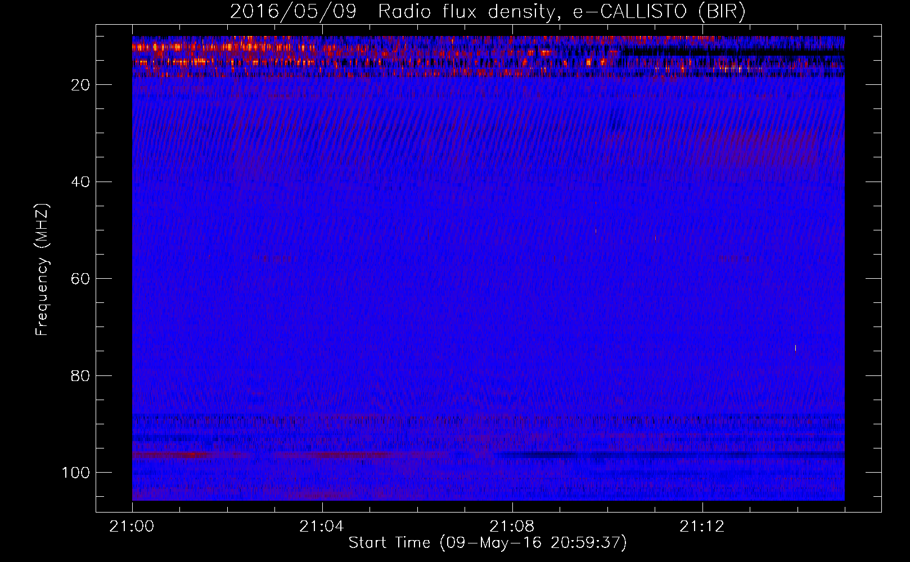Click the 'Start Time (09-May-16 20:59:37)' label

pyautogui.click(x=488, y=543)
